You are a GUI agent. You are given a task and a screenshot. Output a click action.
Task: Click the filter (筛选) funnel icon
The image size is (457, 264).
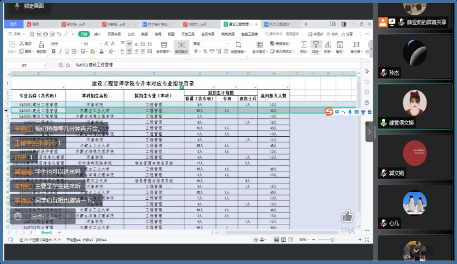pos(316,45)
